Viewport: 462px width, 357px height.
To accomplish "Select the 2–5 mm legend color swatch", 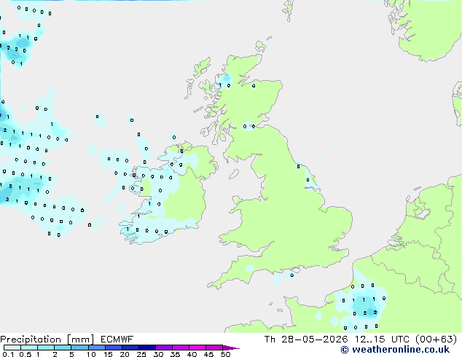I will (63, 348).
